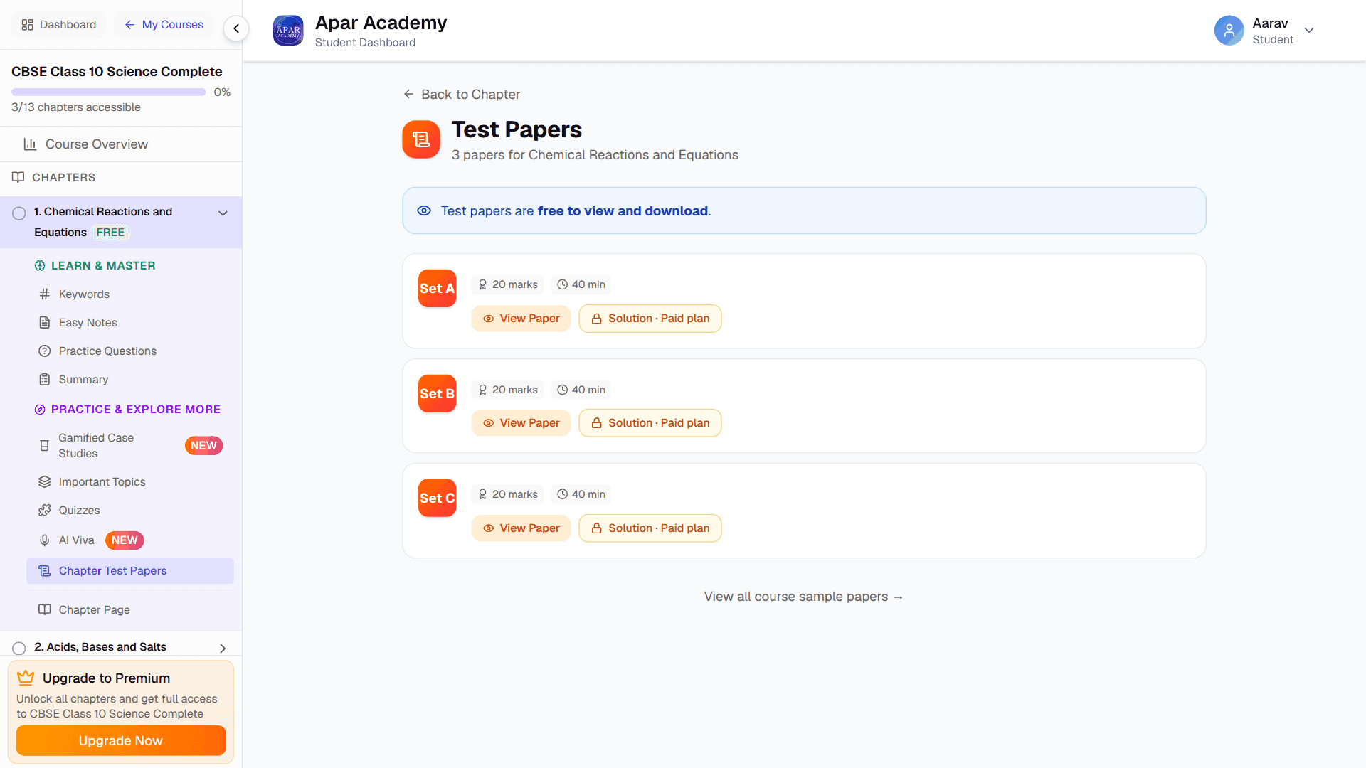Click the Important Topics layers icon
The height and width of the screenshot is (768, 1366).
44,481
